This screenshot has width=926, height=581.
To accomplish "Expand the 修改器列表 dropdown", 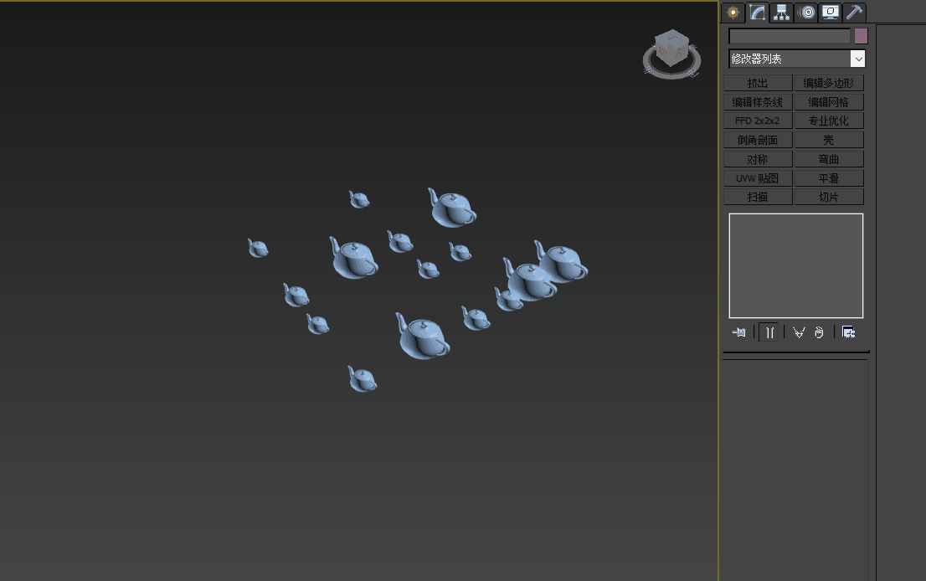I will pyautogui.click(x=858, y=59).
